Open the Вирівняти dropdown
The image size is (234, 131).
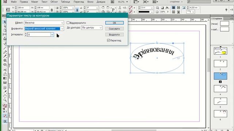pyautogui.click(x=44, y=29)
